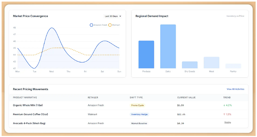Click the Market Baseline badge
This screenshot has height=137, width=257.
point(139,123)
